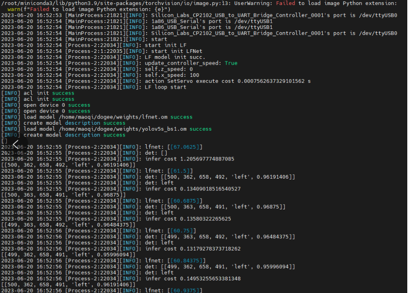Click the "infer cost 0.13580322265625" line

[x=116, y=219]
